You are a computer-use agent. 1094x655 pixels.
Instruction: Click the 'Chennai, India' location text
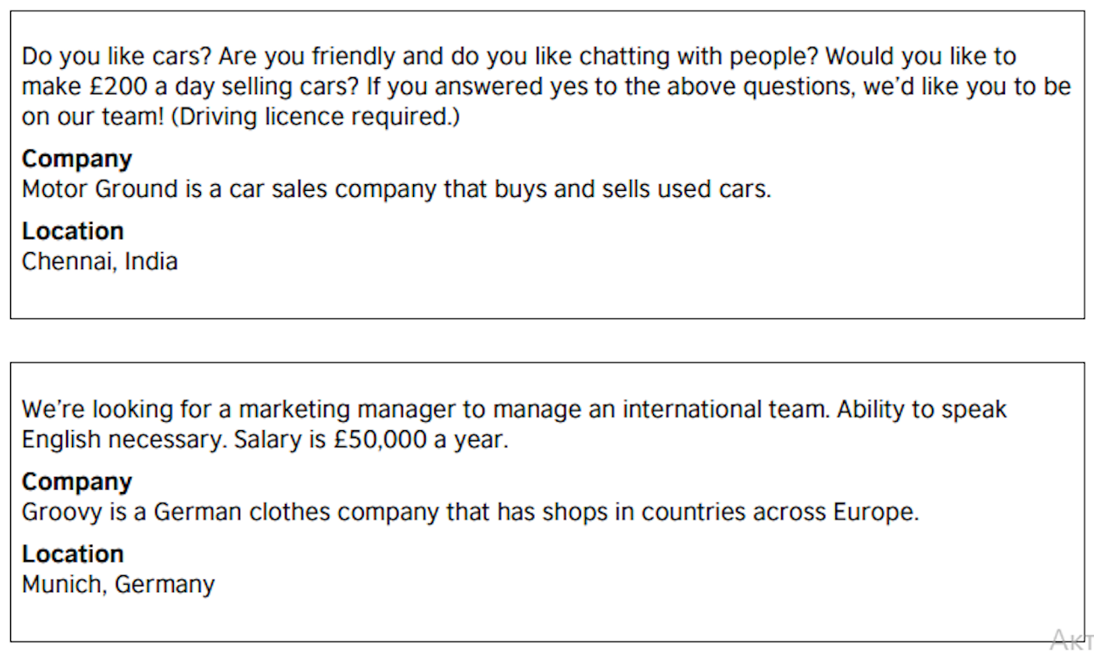100,261
